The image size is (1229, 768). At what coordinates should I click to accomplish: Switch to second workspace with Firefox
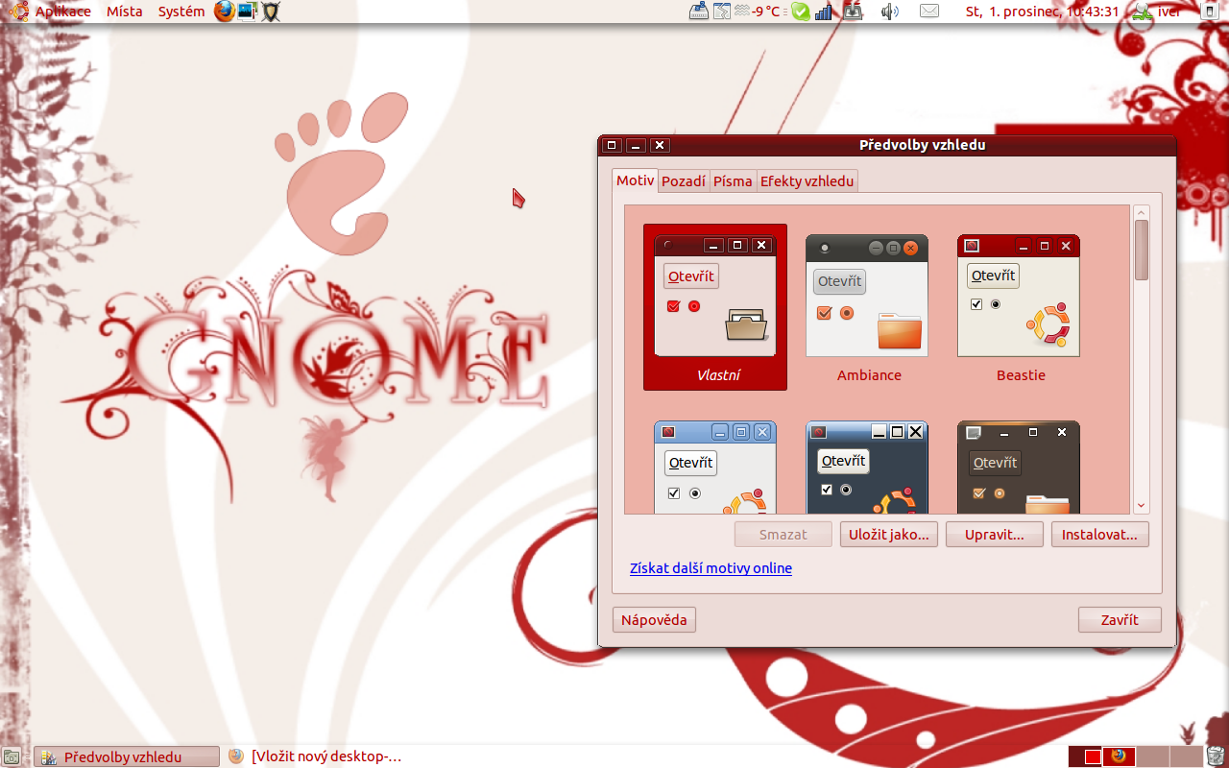tap(1119, 756)
